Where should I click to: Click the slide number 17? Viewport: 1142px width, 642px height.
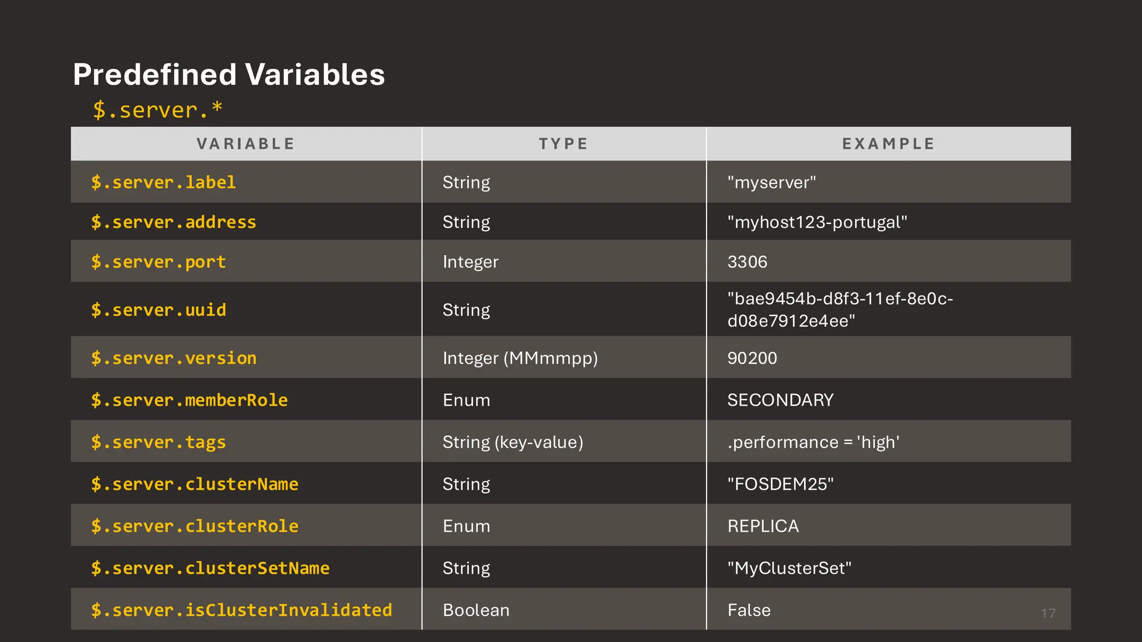click(1048, 613)
